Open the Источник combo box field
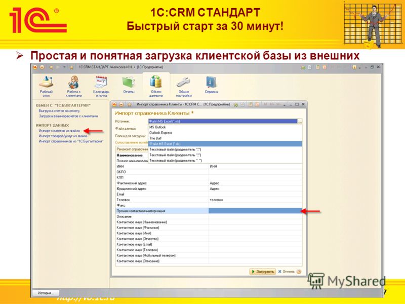The width and height of the screenshot is (405, 304). click(223, 121)
